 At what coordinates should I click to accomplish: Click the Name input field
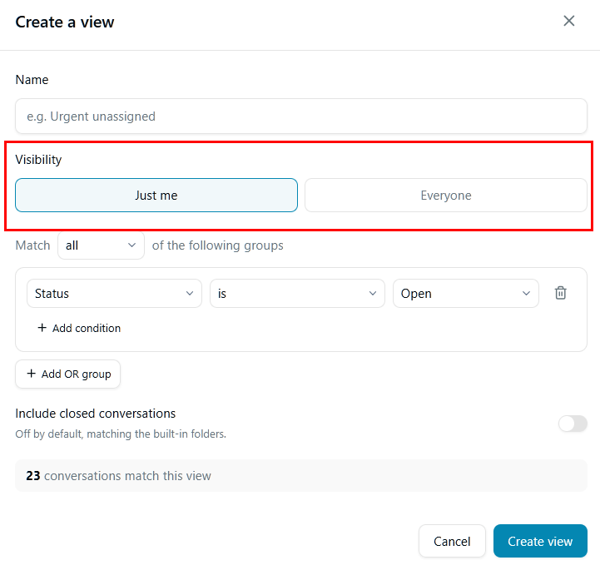point(300,116)
